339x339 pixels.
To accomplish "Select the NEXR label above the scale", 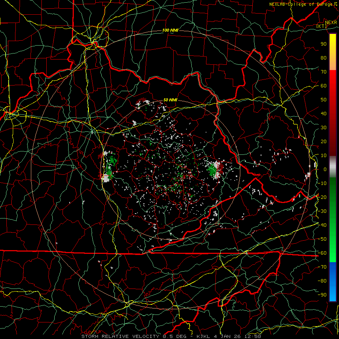I will click(x=331, y=23).
